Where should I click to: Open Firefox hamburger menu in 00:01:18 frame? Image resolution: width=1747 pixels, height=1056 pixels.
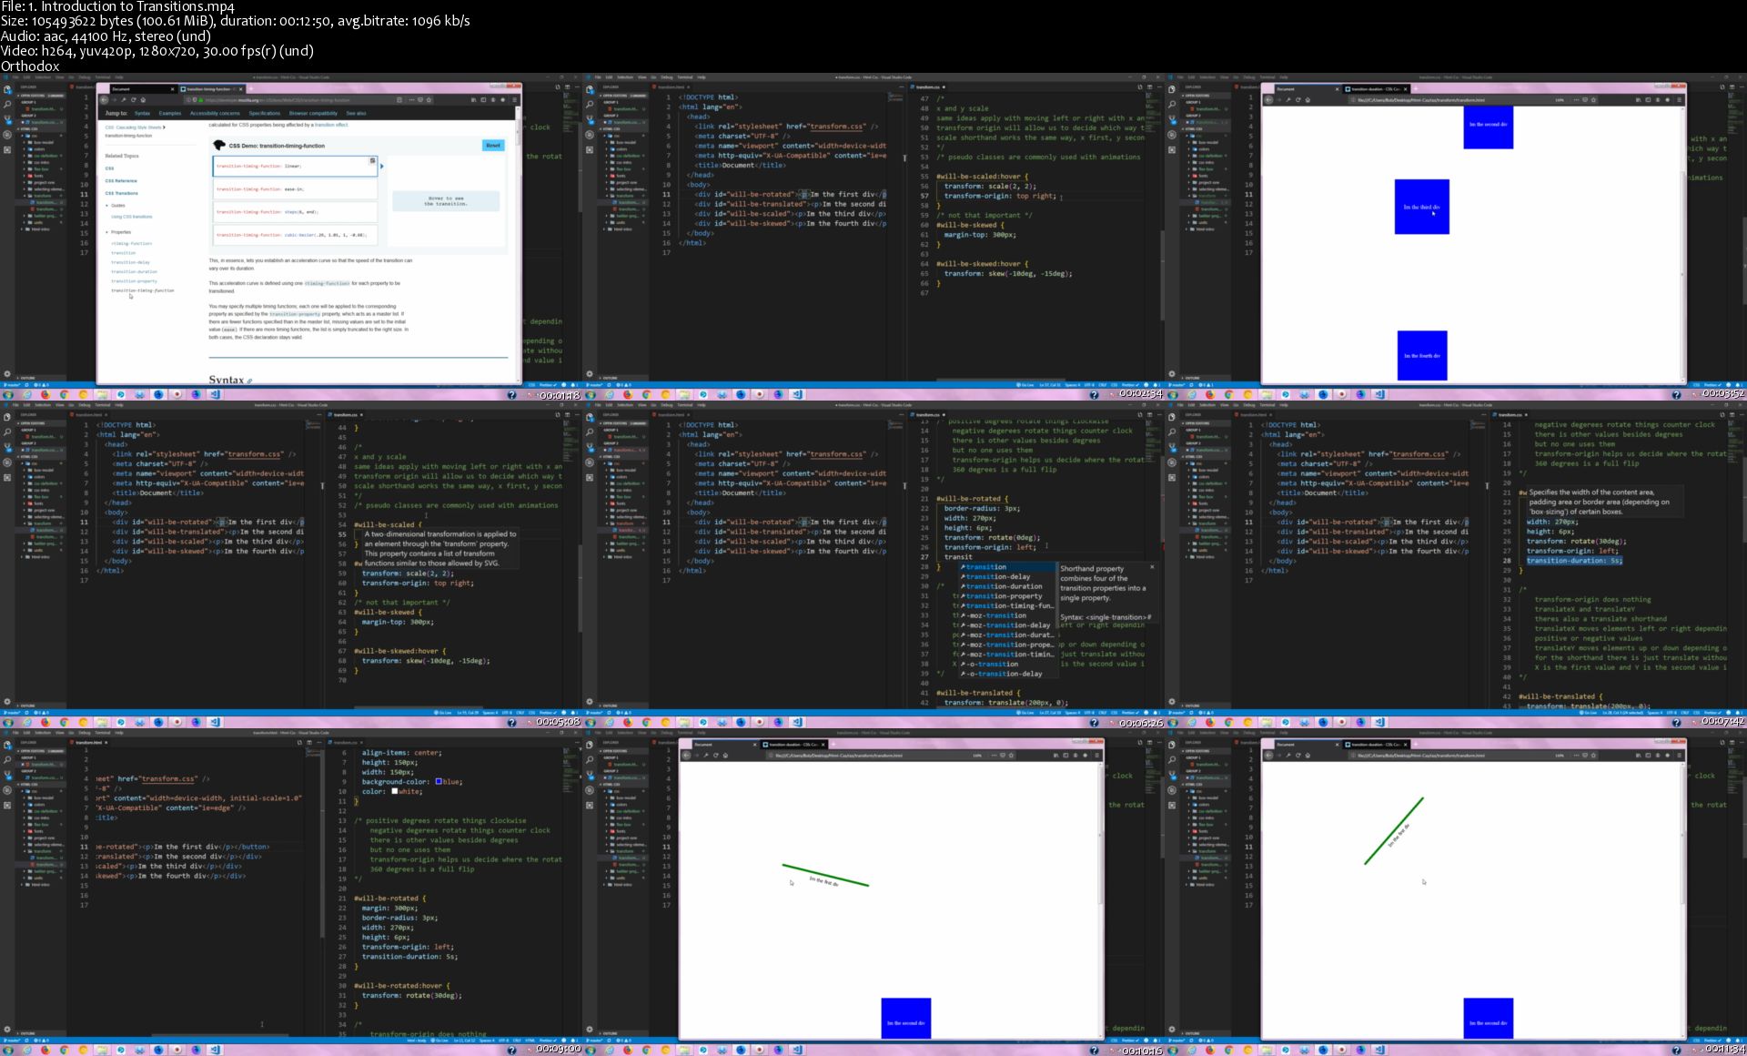[x=515, y=100]
